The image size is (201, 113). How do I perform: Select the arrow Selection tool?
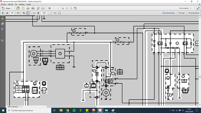click(24, 13)
